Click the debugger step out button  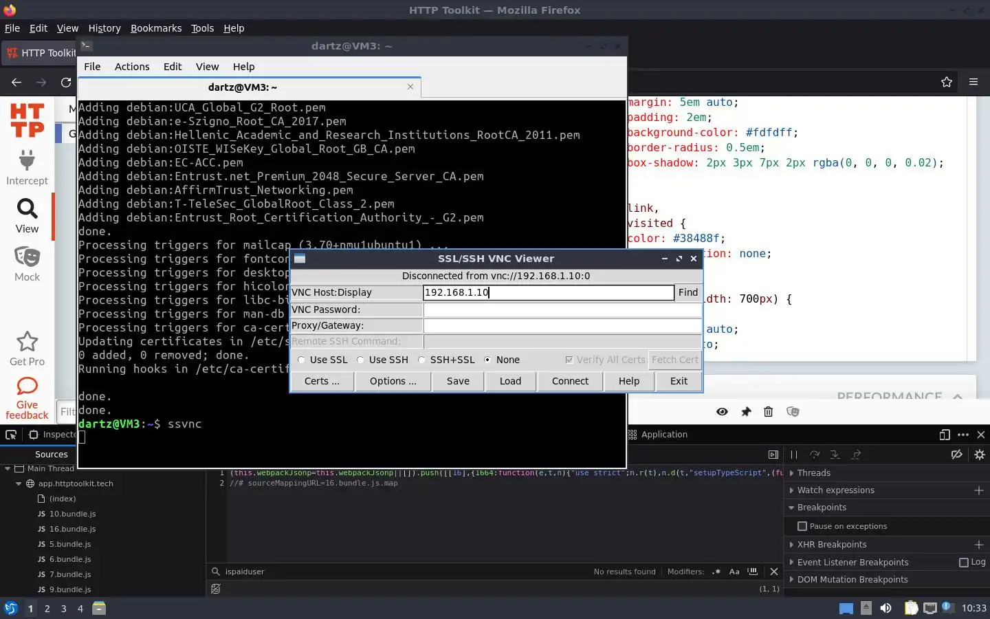[856, 455]
